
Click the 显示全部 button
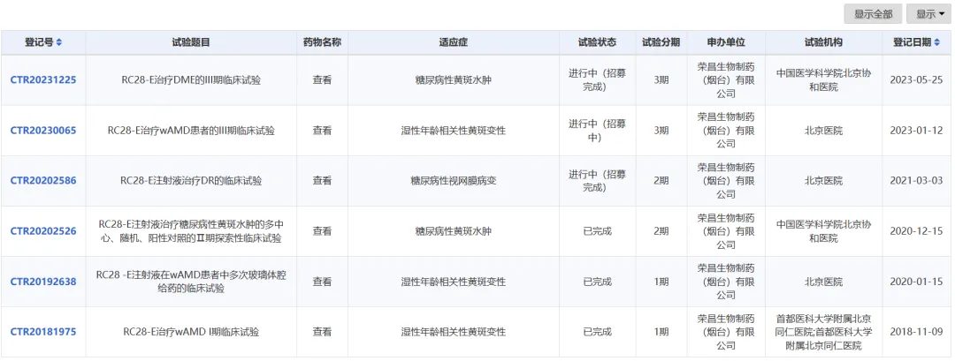click(x=874, y=14)
